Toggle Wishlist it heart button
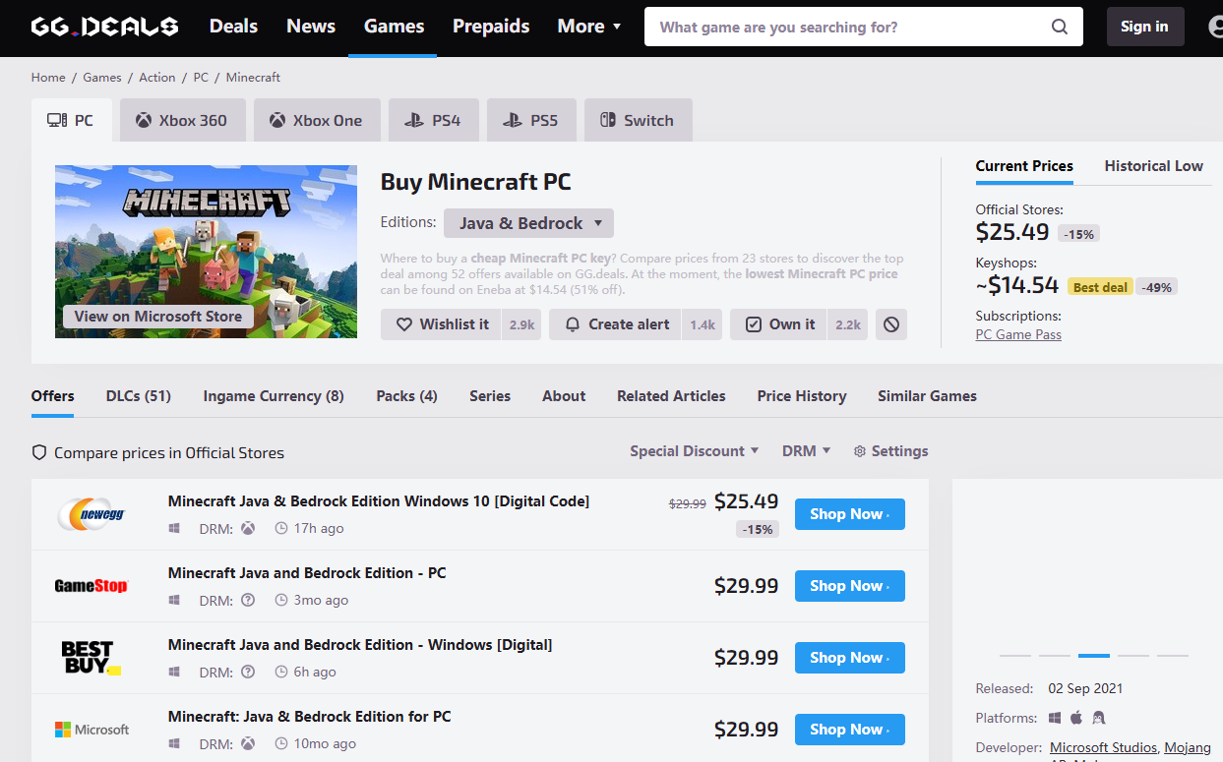Viewport: 1223px width, 762px height. (442, 324)
